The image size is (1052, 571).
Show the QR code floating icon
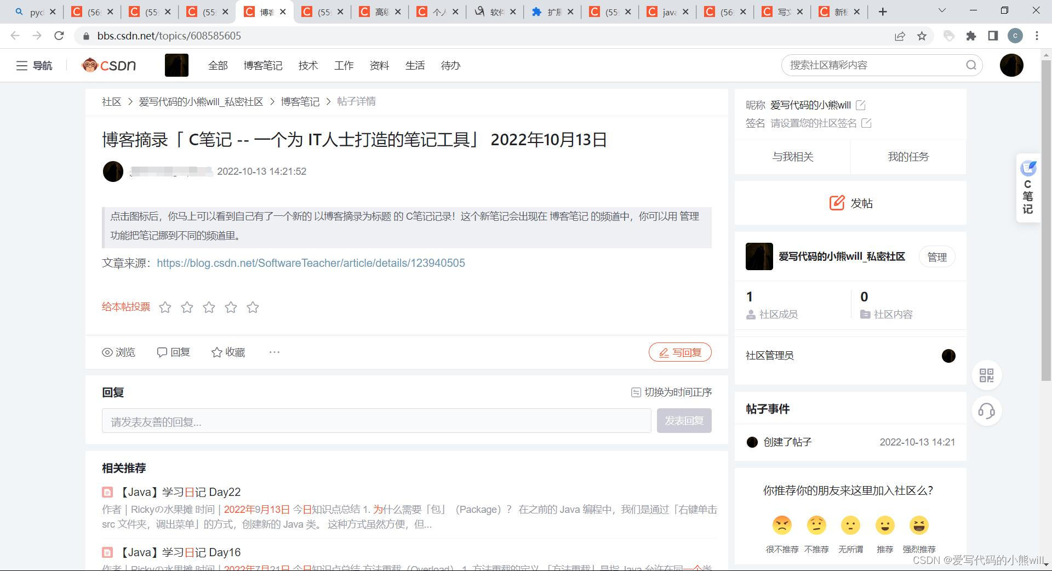[986, 375]
